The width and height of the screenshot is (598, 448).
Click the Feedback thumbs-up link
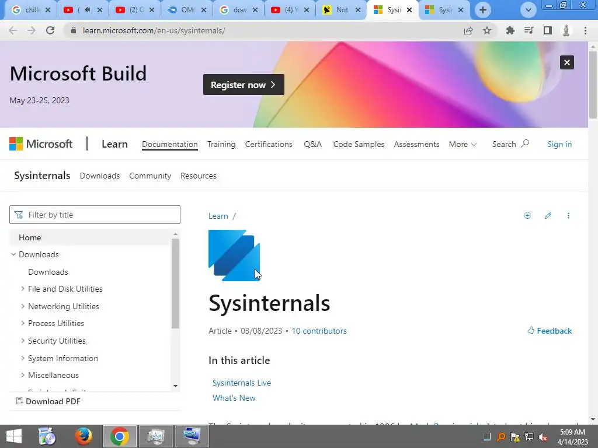(549, 331)
